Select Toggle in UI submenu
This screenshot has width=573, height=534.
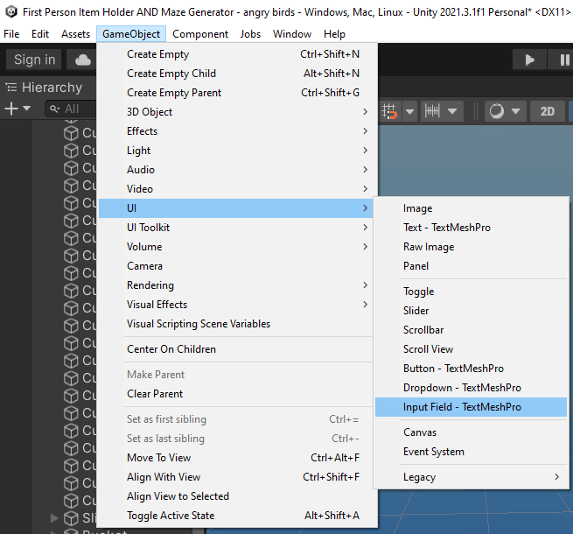471,292
